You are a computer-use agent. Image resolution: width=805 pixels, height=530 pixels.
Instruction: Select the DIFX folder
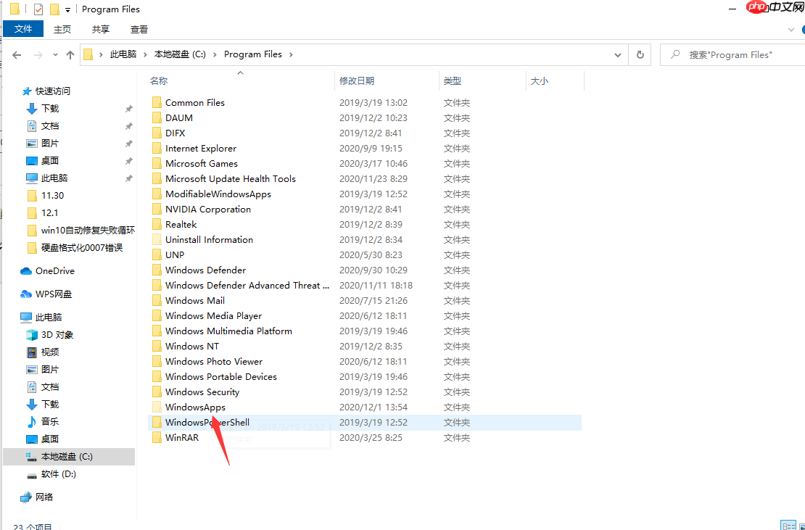[x=175, y=133]
